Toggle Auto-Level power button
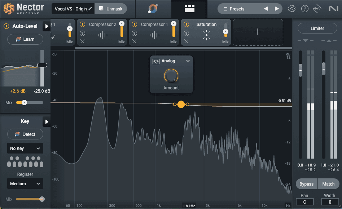 6,26
